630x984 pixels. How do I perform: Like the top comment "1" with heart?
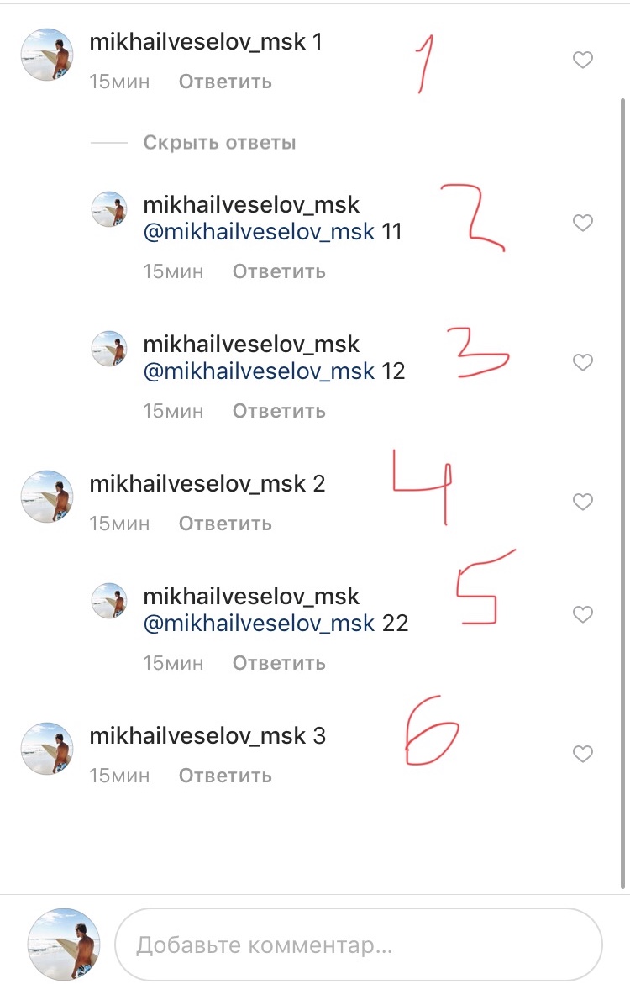[x=582, y=60]
